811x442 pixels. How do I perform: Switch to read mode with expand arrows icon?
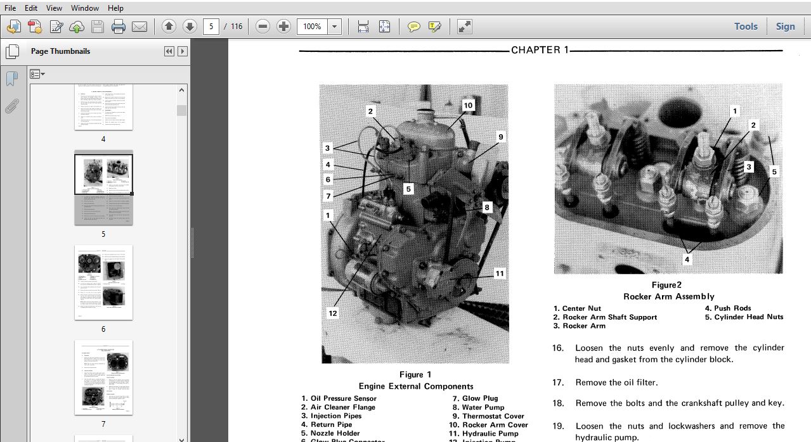tap(464, 27)
